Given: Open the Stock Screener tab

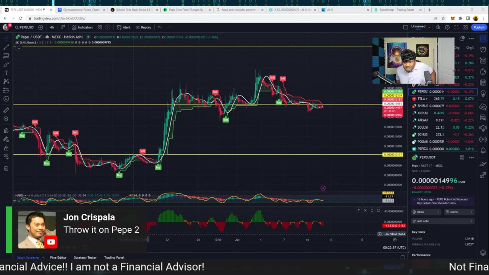Looking at the screenshot, I should [x=28, y=257].
